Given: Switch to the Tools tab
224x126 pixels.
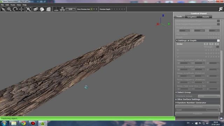Looking at the screenshot, I should 179,16.
